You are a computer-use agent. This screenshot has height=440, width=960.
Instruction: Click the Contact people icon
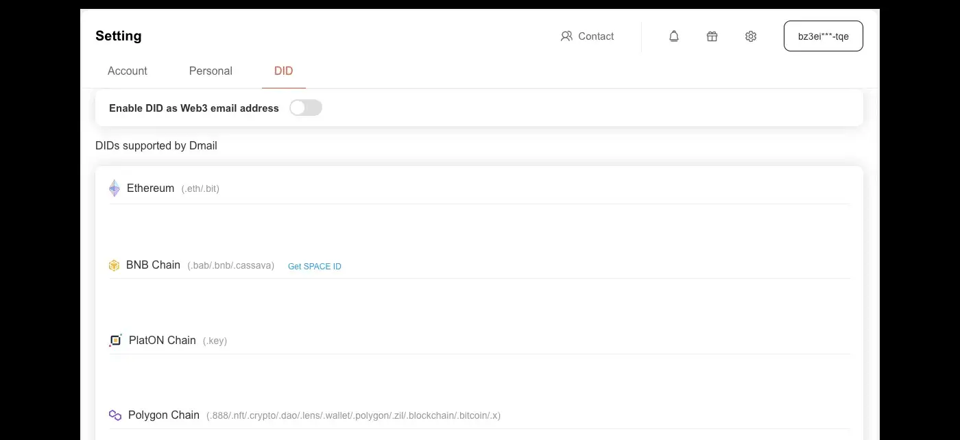click(566, 36)
